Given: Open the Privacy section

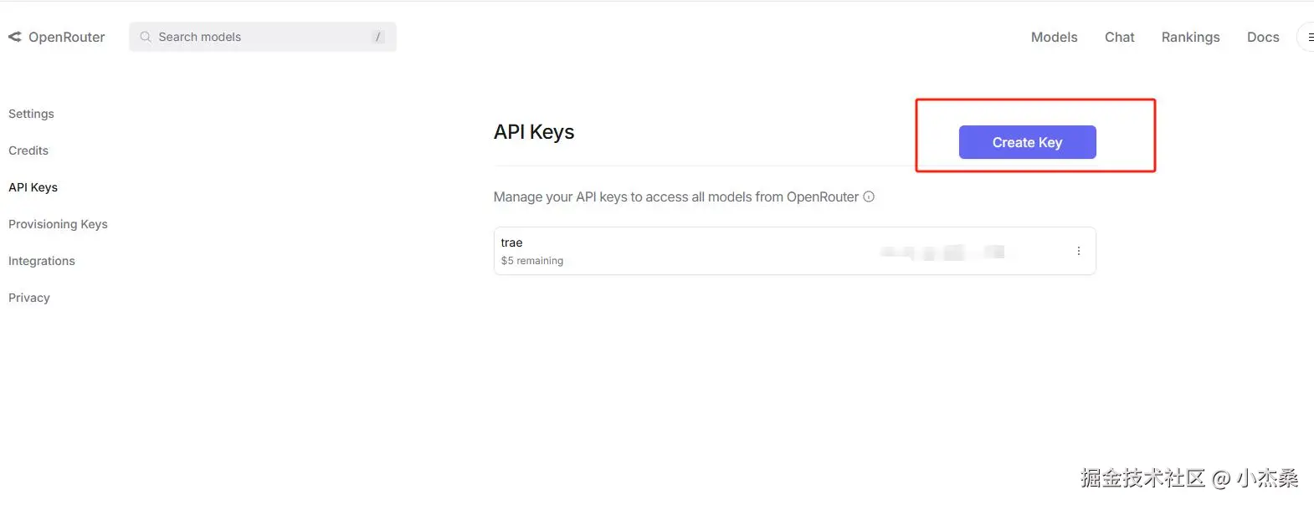Looking at the screenshot, I should (x=29, y=298).
